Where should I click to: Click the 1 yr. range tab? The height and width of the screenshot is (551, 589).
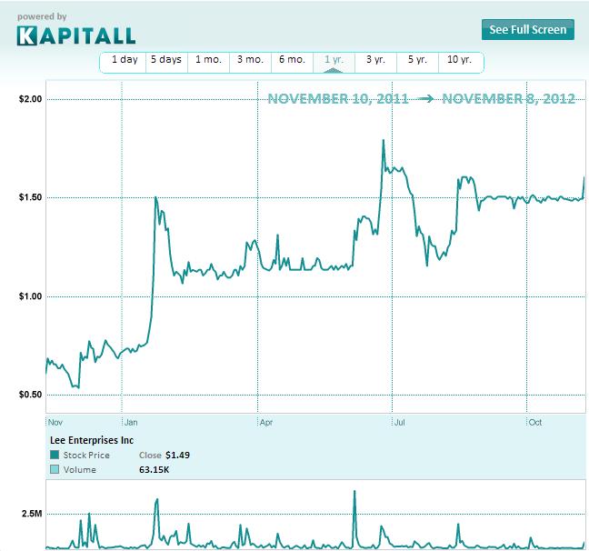334,60
